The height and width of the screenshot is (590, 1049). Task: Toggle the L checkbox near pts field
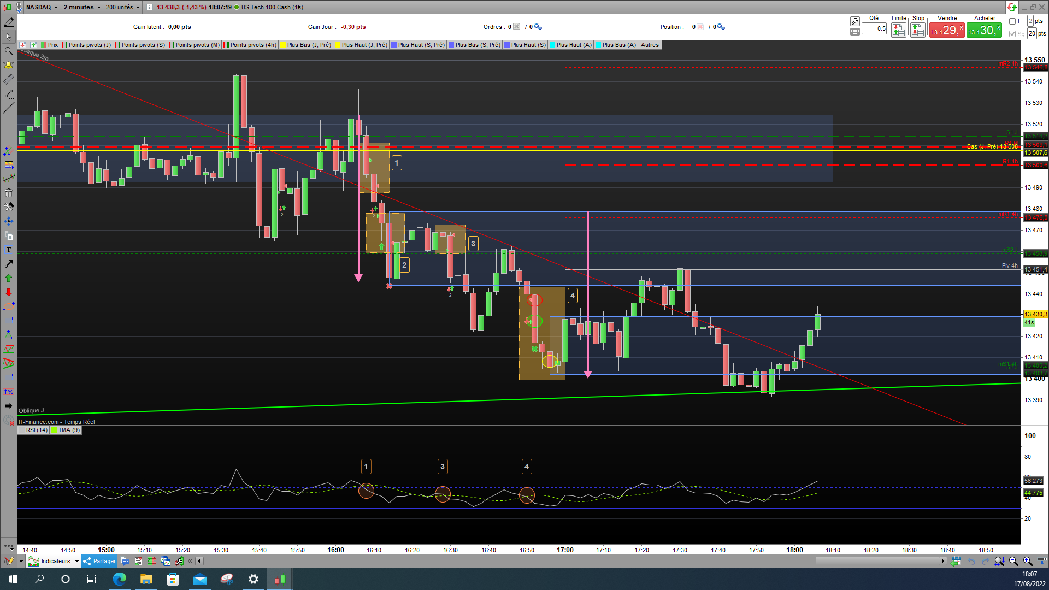tap(1012, 21)
